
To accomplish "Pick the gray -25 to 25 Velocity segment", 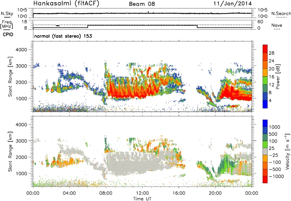I will [265, 151].
